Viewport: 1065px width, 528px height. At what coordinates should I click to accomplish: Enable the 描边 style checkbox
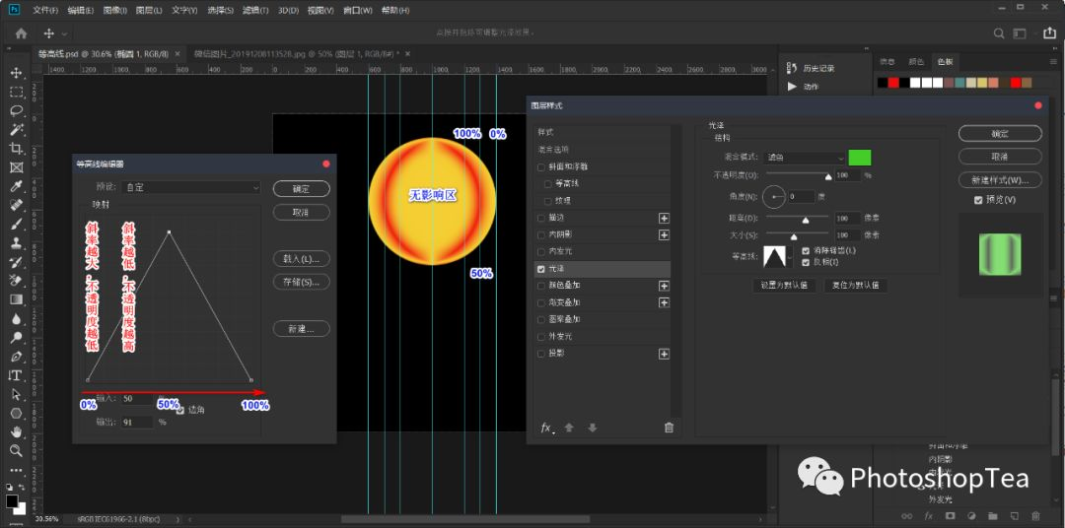point(541,218)
